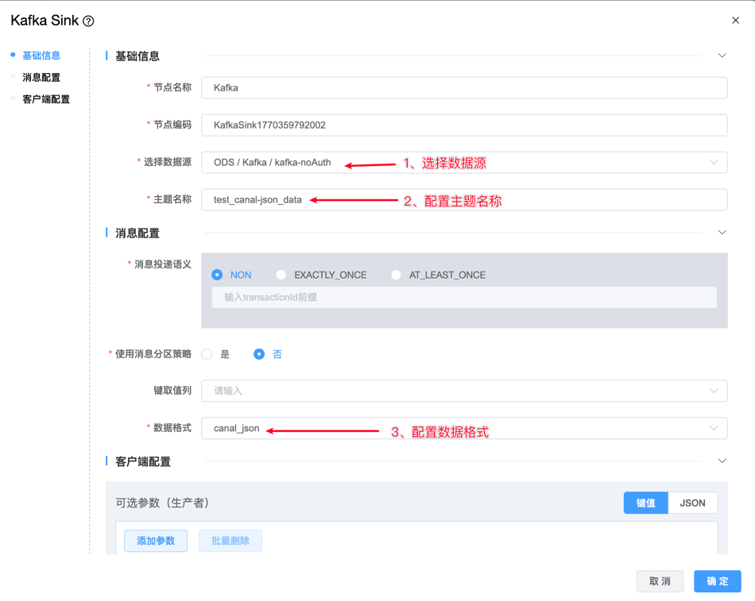Go to 消息配置 in the left navigation

click(x=41, y=78)
